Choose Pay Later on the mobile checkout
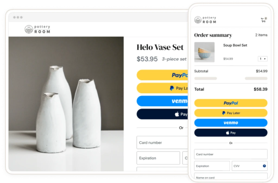Image resolution: width=278 pixels, height=183 pixels. [x=231, y=113]
